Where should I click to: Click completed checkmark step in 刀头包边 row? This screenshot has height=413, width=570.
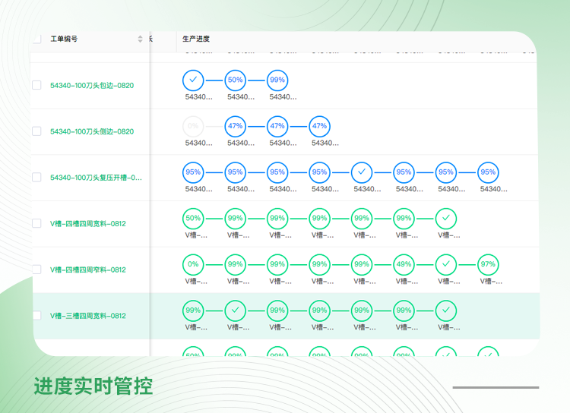(193, 80)
